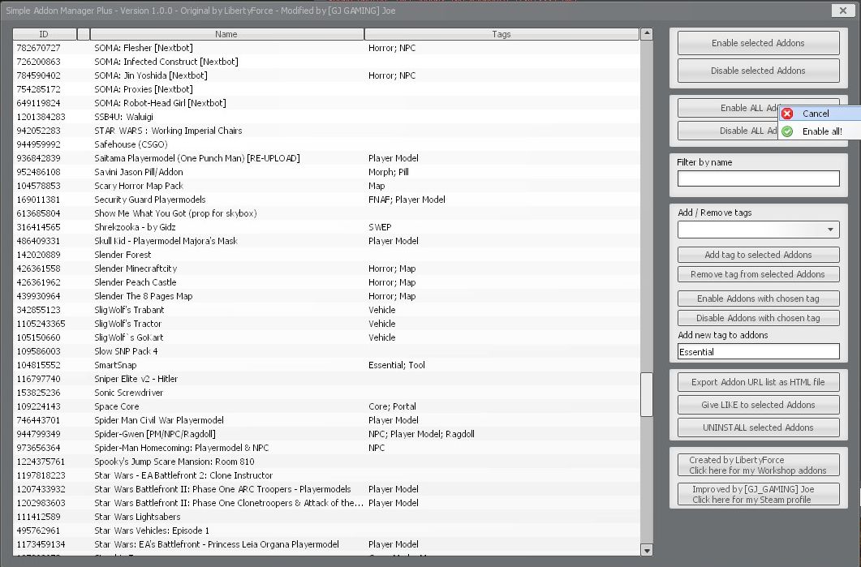Click Enable selected Addons button
The width and height of the screenshot is (861, 567).
(758, 43)
